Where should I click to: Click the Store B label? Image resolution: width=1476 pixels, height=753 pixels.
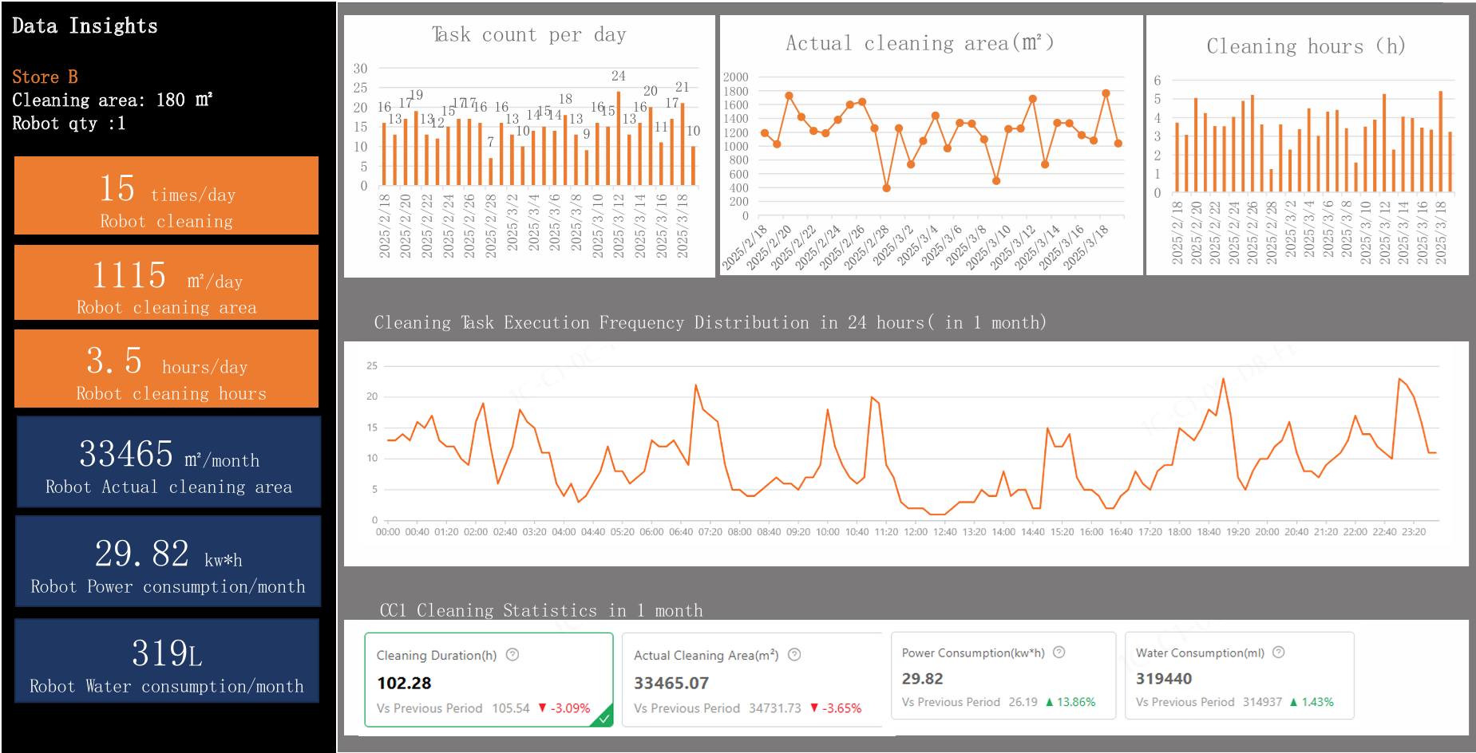(45, 77)
